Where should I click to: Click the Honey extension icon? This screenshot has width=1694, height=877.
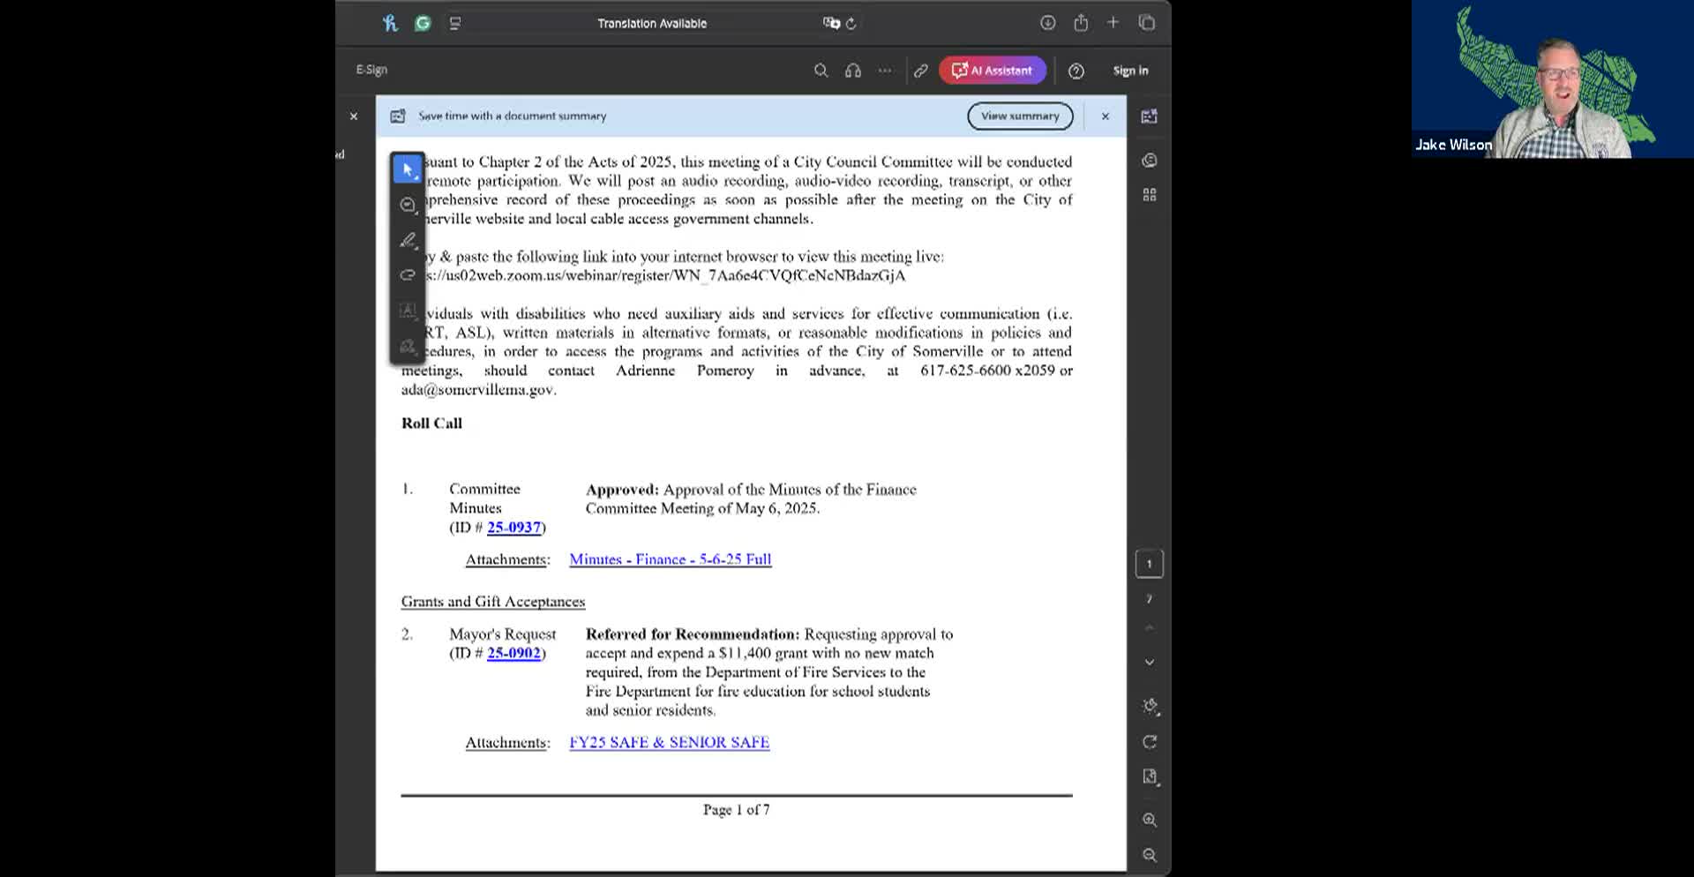(390, 24)
